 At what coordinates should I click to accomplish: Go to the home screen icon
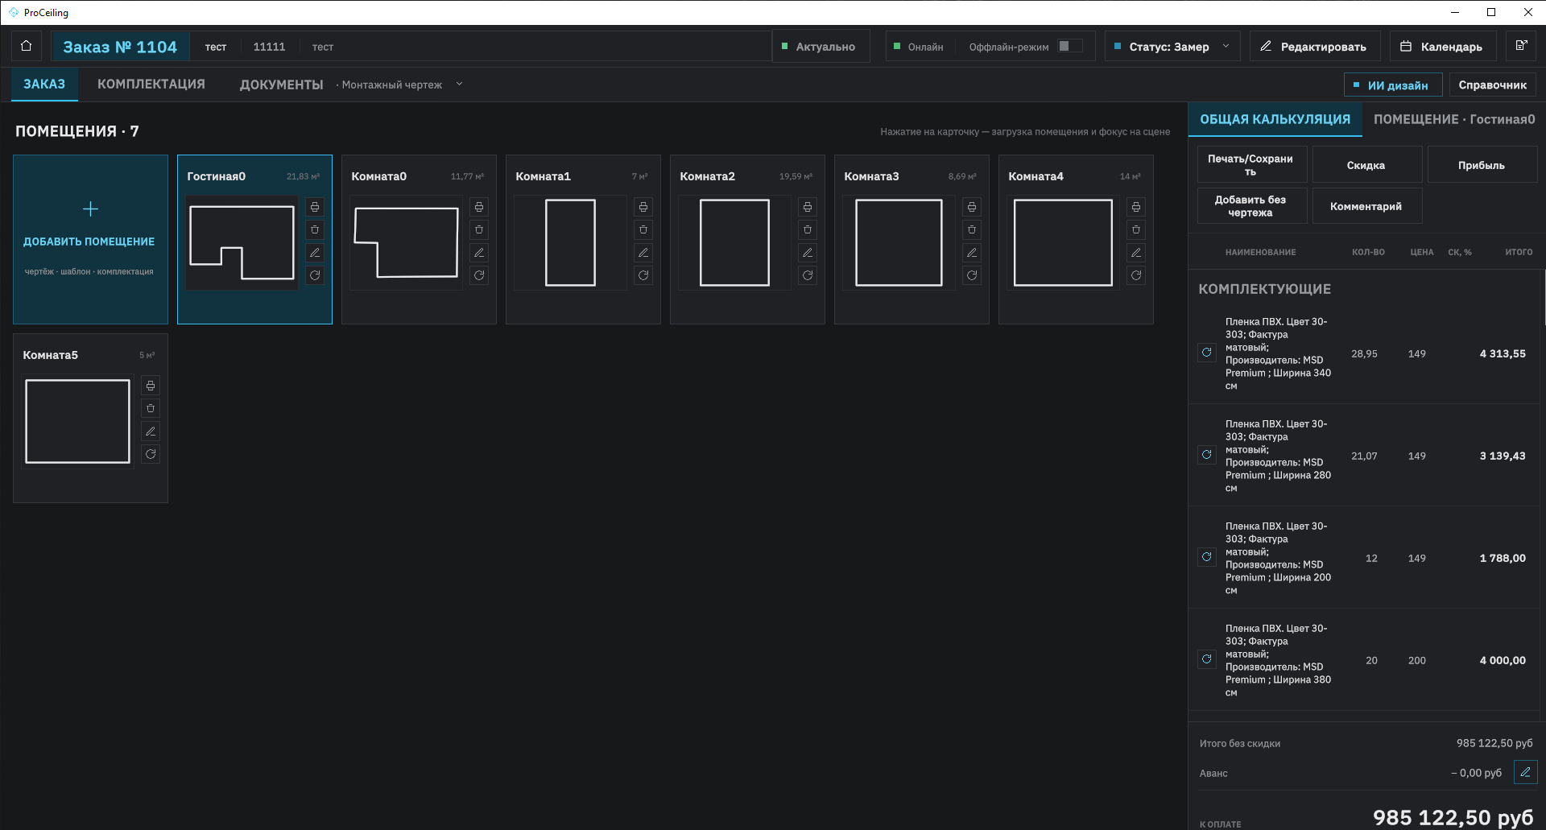pyautogui.click(x=26, y=46)
